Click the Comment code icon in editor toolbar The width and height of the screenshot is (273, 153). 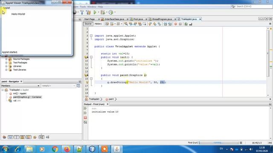[186, 24]
